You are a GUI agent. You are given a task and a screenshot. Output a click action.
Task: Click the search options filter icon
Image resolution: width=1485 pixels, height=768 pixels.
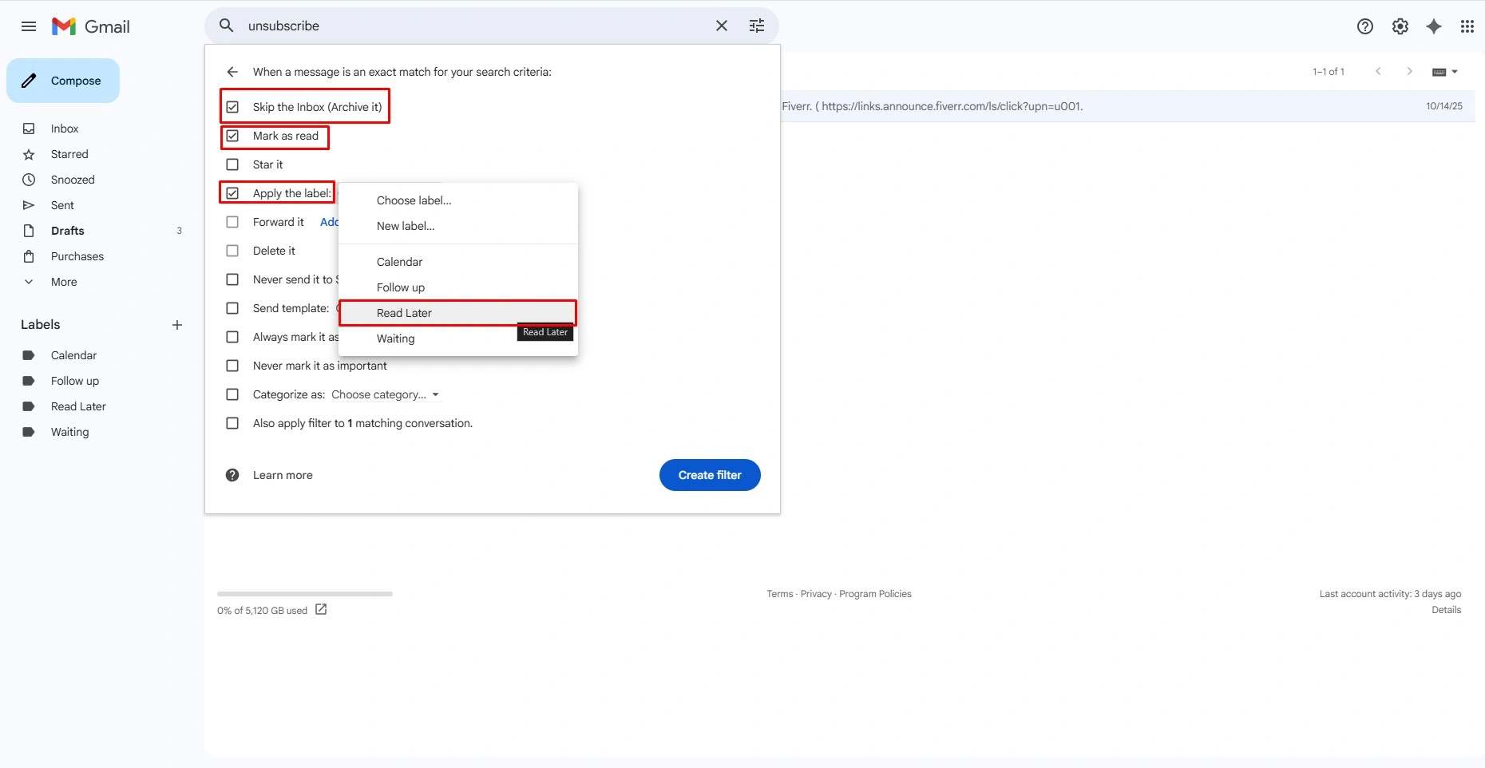click(x=757, y=26)
